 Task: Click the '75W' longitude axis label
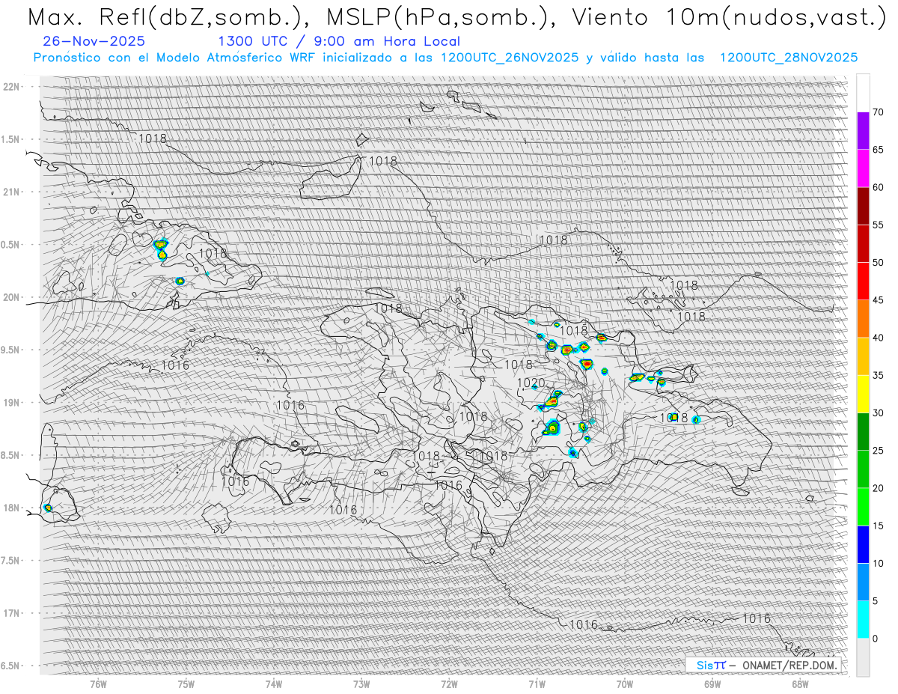click(186, 684)
